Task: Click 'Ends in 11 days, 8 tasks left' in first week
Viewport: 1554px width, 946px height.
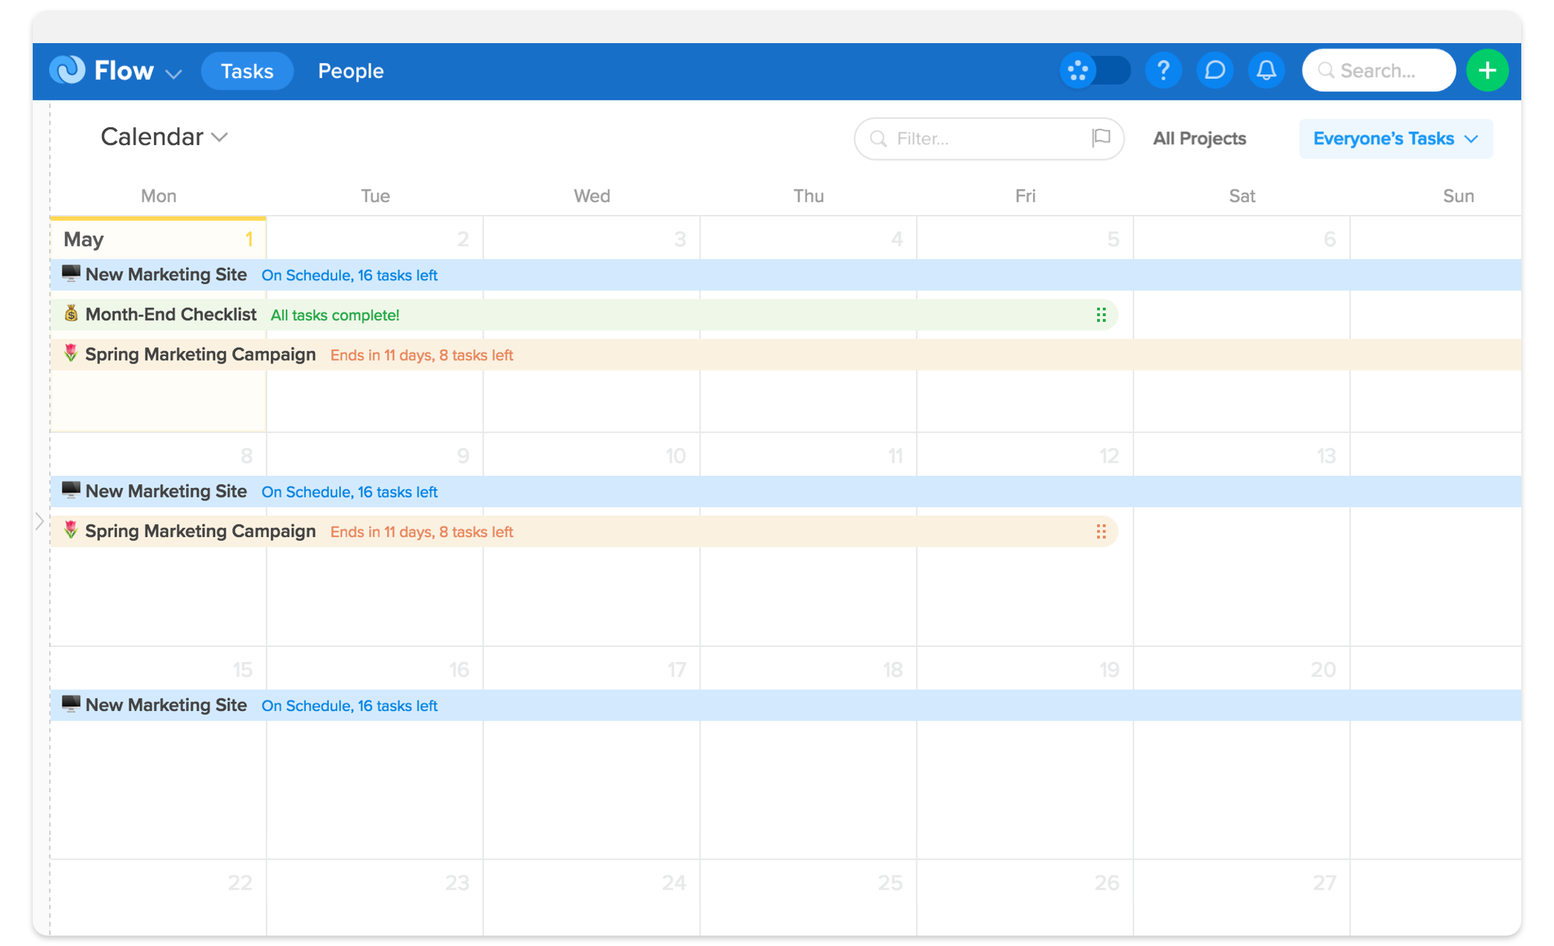Action: 421,355
